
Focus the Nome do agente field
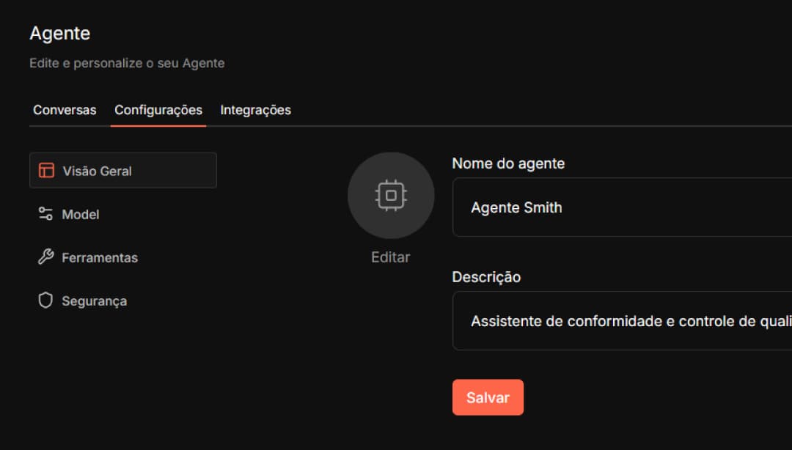coord(623,207)
